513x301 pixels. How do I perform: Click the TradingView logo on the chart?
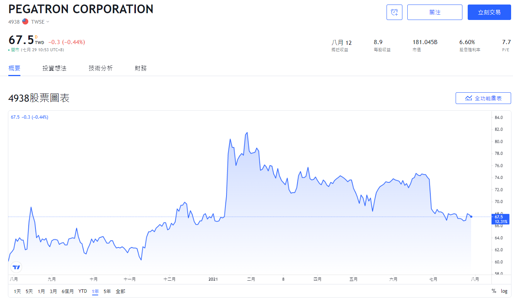pyautogui.click(x=16, y=267)
